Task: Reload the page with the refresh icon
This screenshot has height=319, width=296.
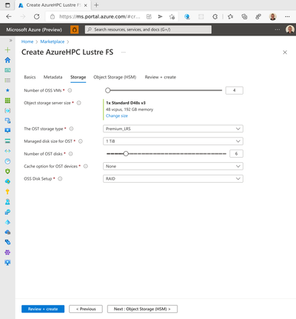Action: point(37,16)
